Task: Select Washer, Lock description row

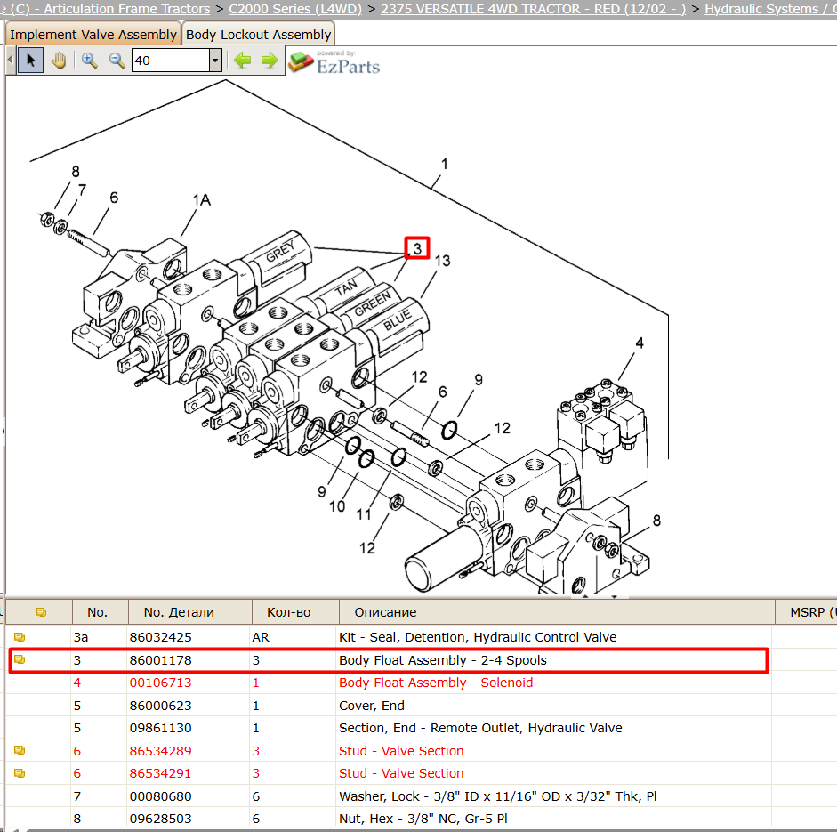Action: coord(497,796)
